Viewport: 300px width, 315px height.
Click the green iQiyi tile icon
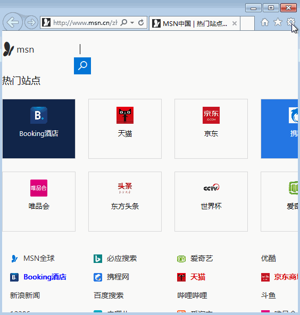293,188
